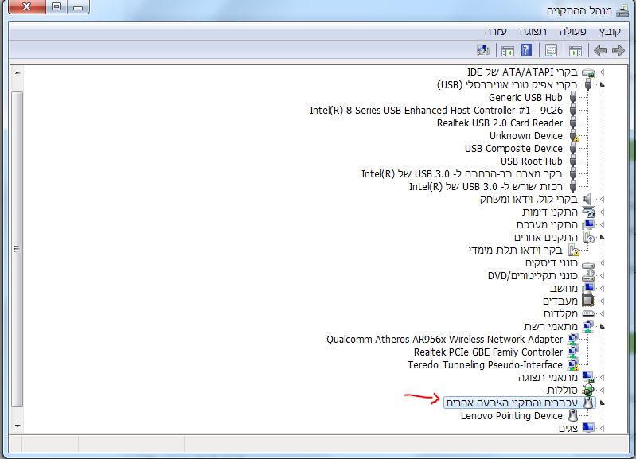The image size is (636, 459).
Task: Click the Realtek USB 2.0 Card Reader icon
Action: 573,123
